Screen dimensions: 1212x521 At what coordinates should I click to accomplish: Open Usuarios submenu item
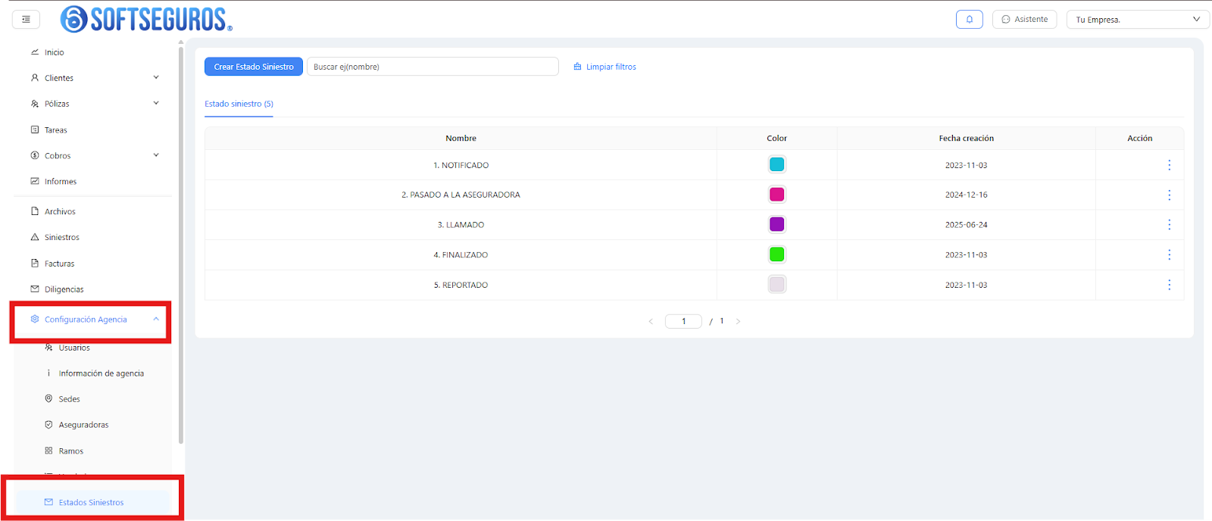point(74,348)
